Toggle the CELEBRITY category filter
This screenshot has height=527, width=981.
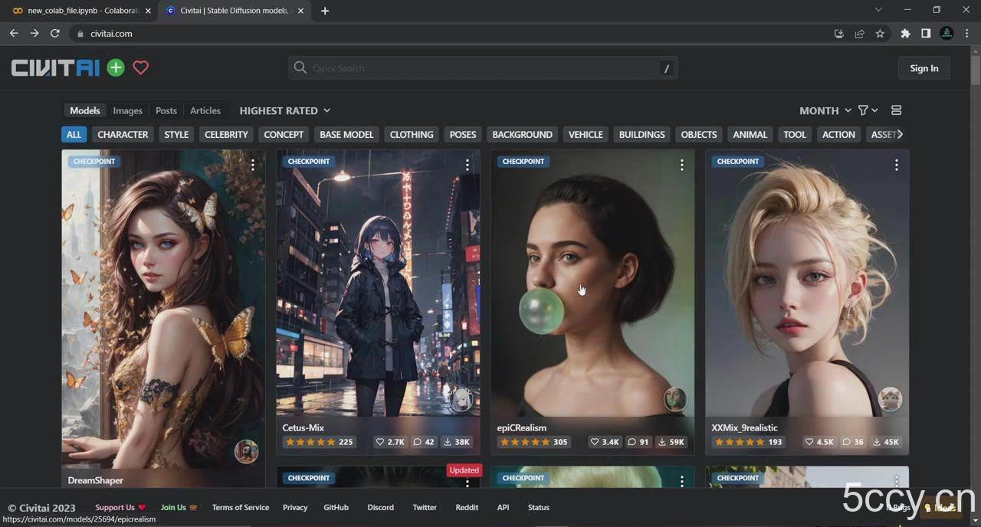226,134
